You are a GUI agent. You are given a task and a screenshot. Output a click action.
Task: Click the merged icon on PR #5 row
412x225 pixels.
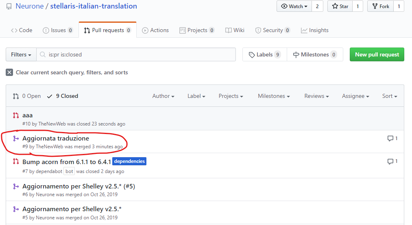[x=16, y=209]
